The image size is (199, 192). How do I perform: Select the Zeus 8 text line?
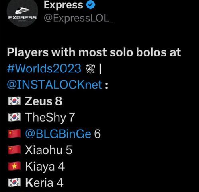click(44, 101)
